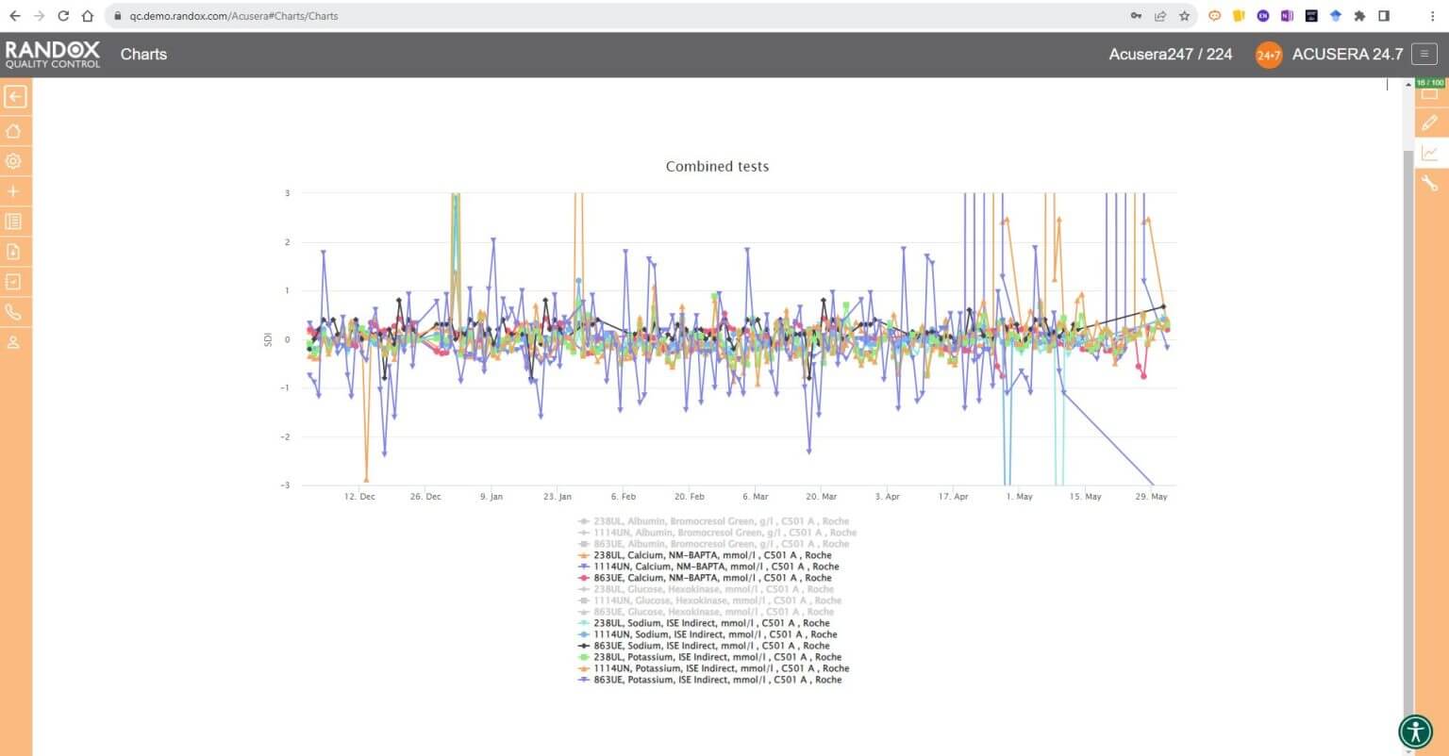Select the Charts menu item in the header
This screenshot has width=1449, height=756.
[x=143, y=54]
